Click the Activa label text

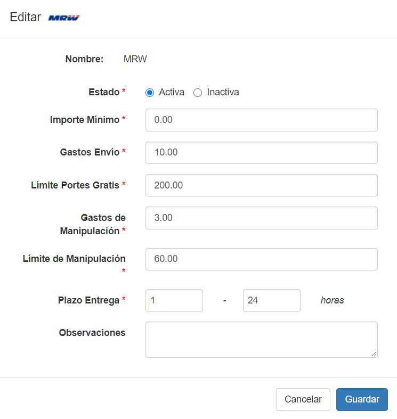pos(172,92)
